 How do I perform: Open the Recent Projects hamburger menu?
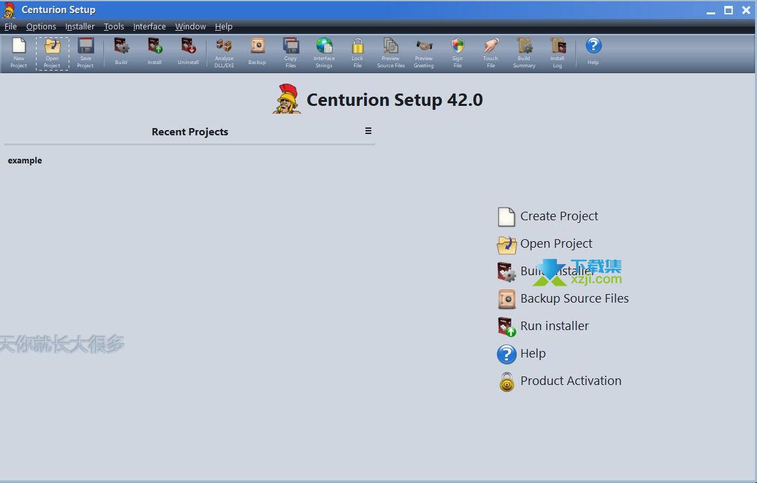click(368, 131)
